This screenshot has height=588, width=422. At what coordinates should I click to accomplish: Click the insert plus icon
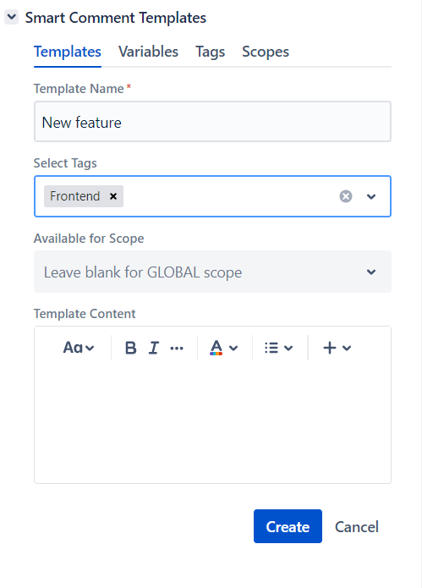(x=330, y=348)
